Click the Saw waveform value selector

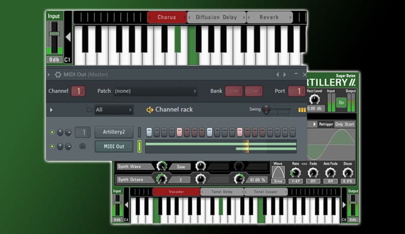pyautogui.click(x=181, y=166)
